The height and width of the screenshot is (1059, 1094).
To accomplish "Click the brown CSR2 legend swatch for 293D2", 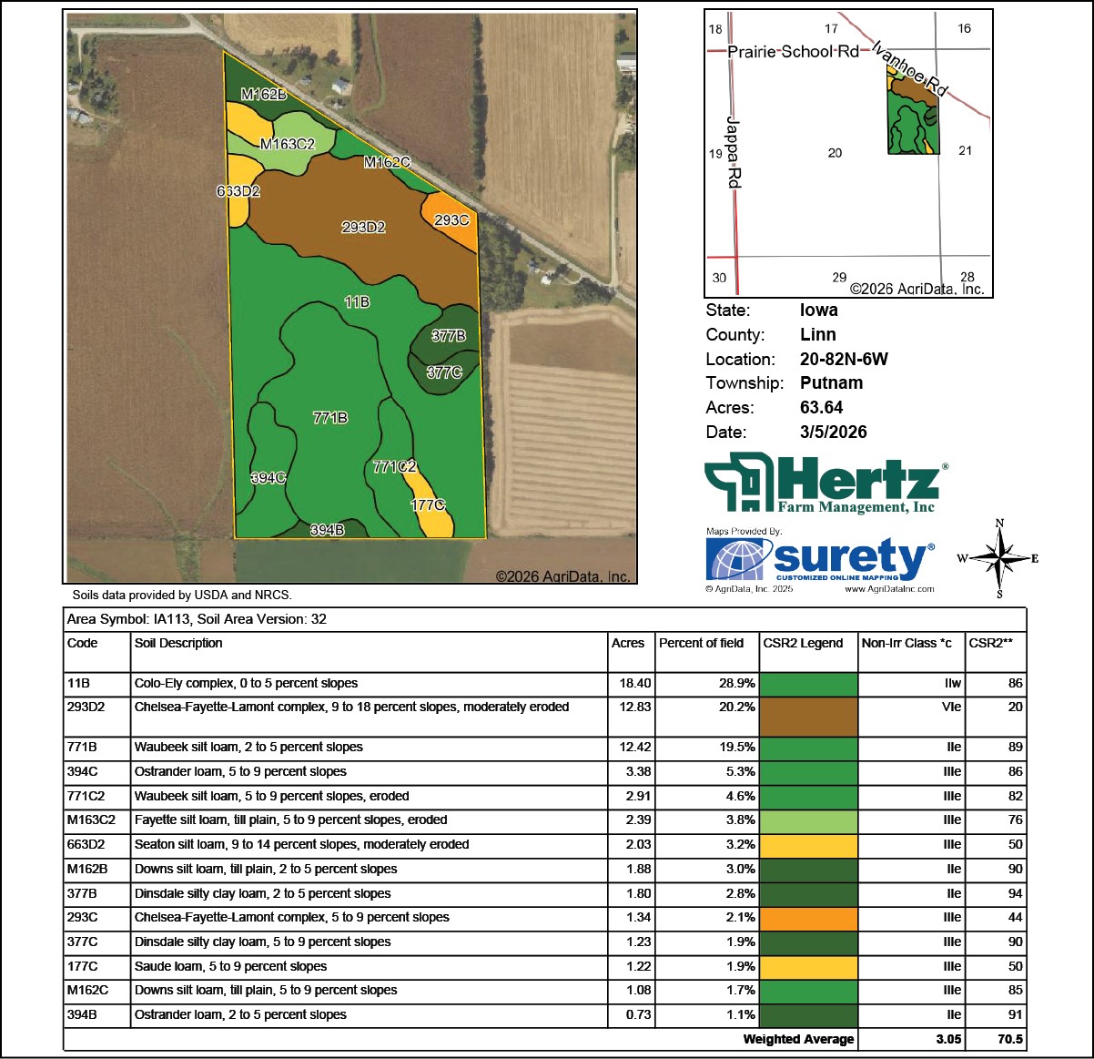I will point(808,717).
